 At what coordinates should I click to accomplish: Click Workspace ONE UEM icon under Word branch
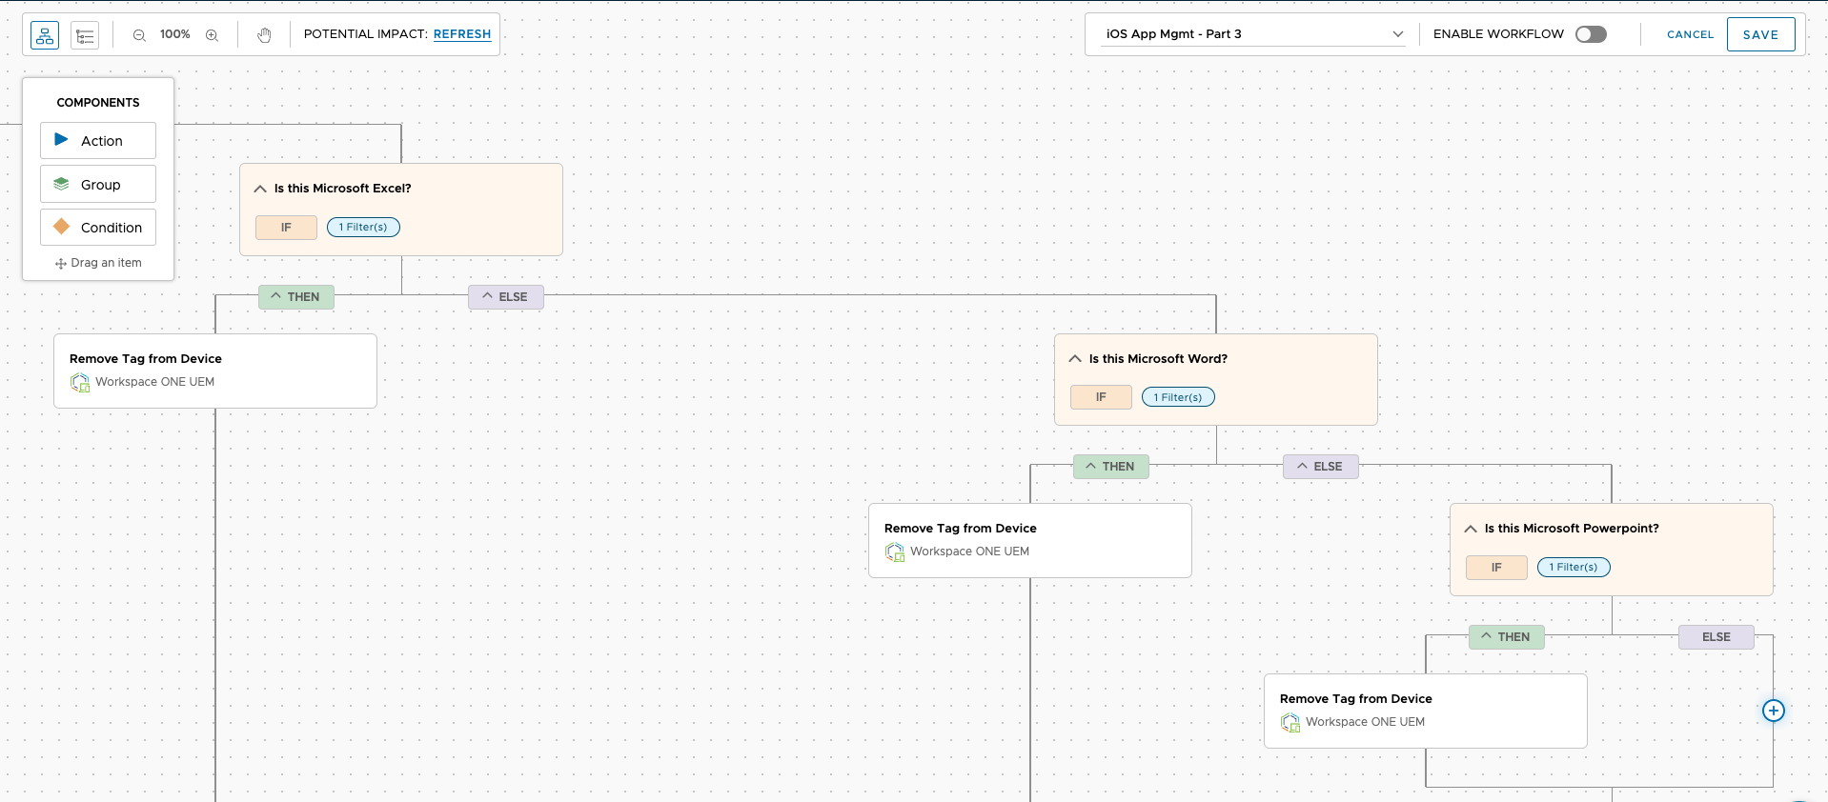coord(895,552)
